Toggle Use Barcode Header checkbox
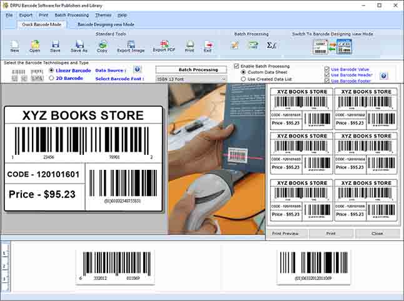The height and width of the screenshot is (301, 404). [x=327, y=75]
